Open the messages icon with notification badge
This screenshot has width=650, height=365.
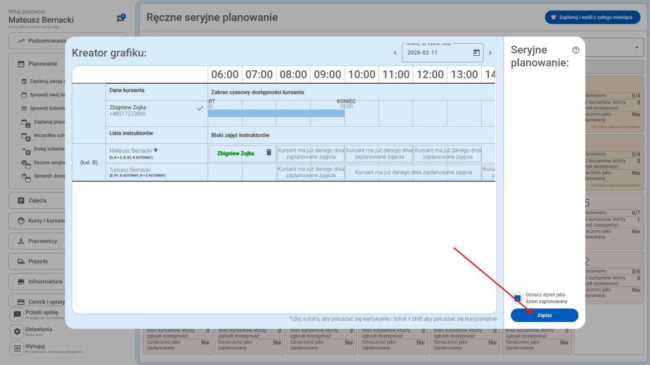[121, 18]
